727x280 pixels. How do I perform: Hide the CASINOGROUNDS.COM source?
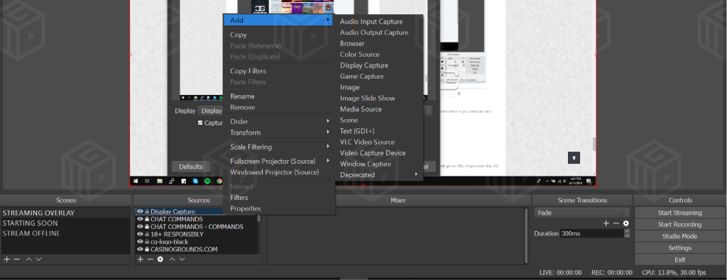140,249
